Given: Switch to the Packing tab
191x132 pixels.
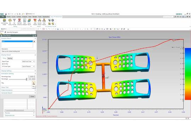Looking at the screenshot, I should [10, 58].
